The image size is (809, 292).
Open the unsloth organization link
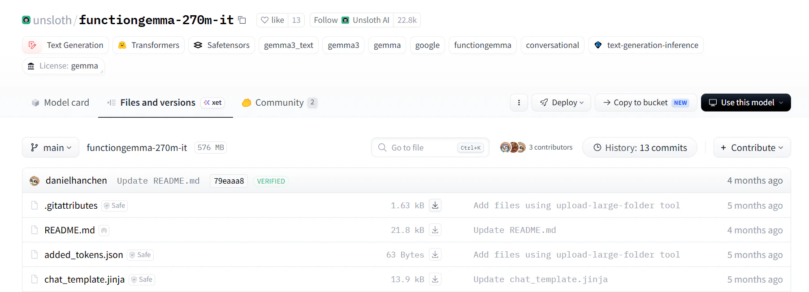pyautogui.click(x=52, y=20)
